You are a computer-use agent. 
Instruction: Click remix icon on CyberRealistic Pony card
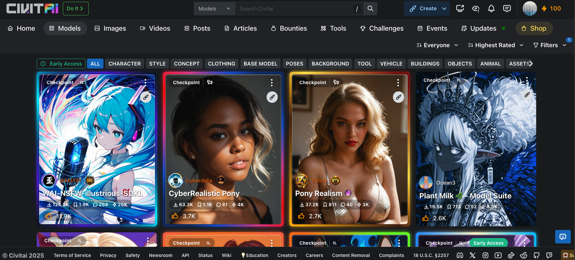(x=272, y=97)
